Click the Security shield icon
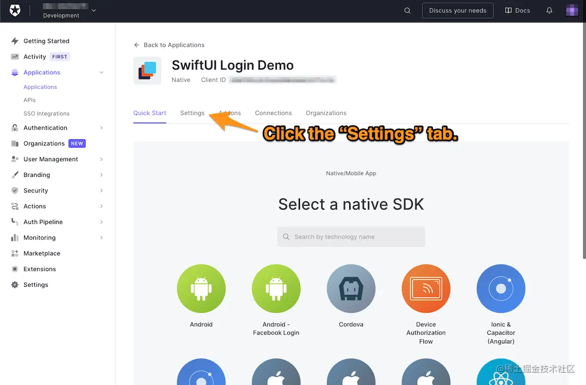The width and height of the screenshot is (586, 385). coord(15,191)
